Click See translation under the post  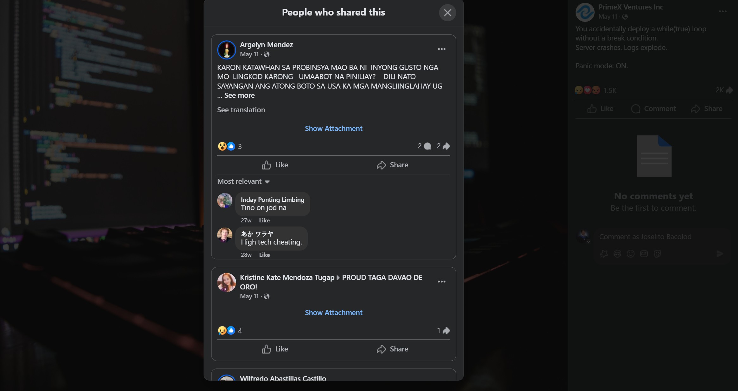point(241,110)
